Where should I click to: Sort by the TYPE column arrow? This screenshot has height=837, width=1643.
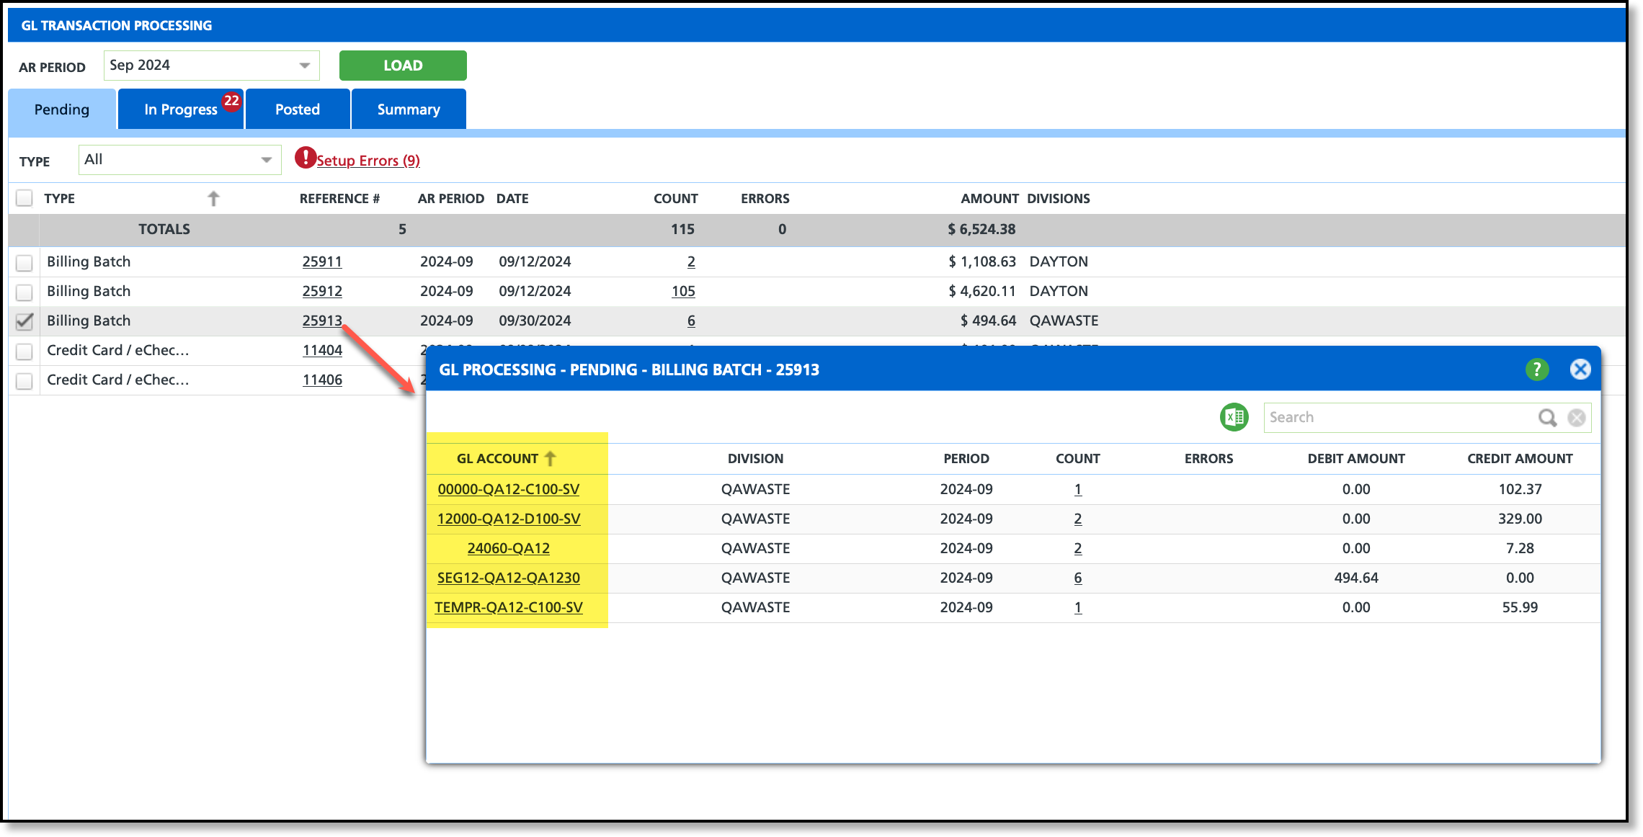[213, 199]
